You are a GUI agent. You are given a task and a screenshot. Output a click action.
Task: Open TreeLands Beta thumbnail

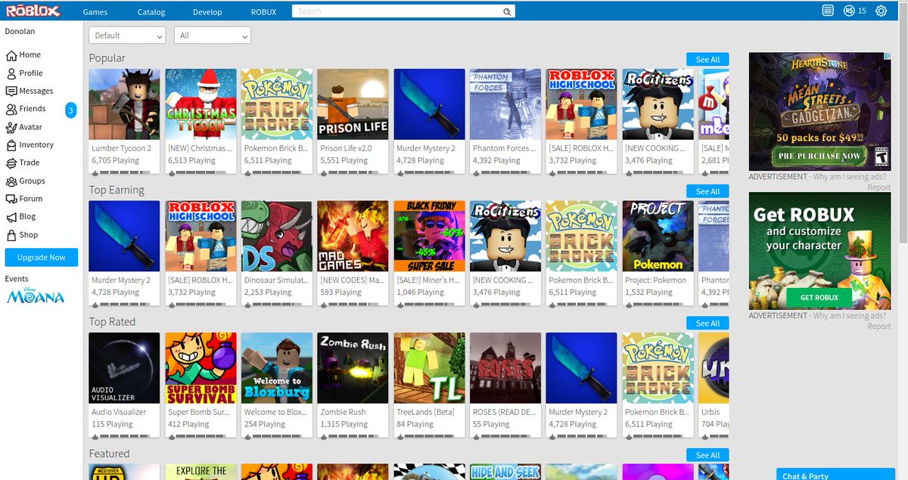429,368
